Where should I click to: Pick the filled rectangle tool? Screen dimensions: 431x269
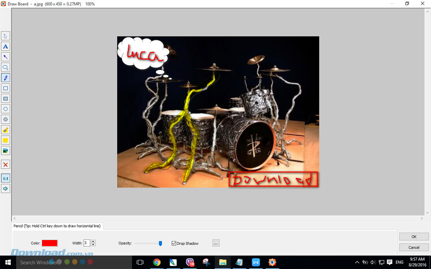[x=6, y=99]
